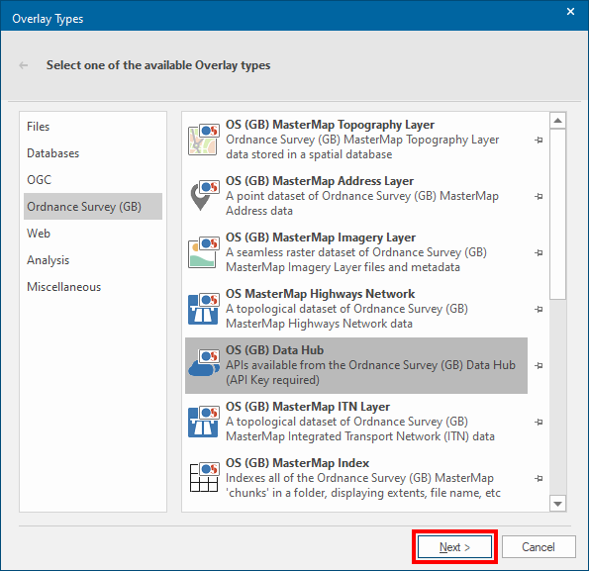Select the Ordnance Survey (GB) category
The width and height of the screenshot is (589, 571).
(93, 207)
